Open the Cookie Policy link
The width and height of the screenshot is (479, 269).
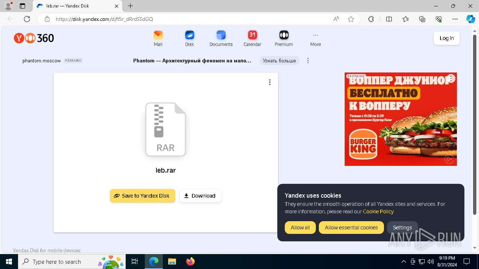point(378,211)
